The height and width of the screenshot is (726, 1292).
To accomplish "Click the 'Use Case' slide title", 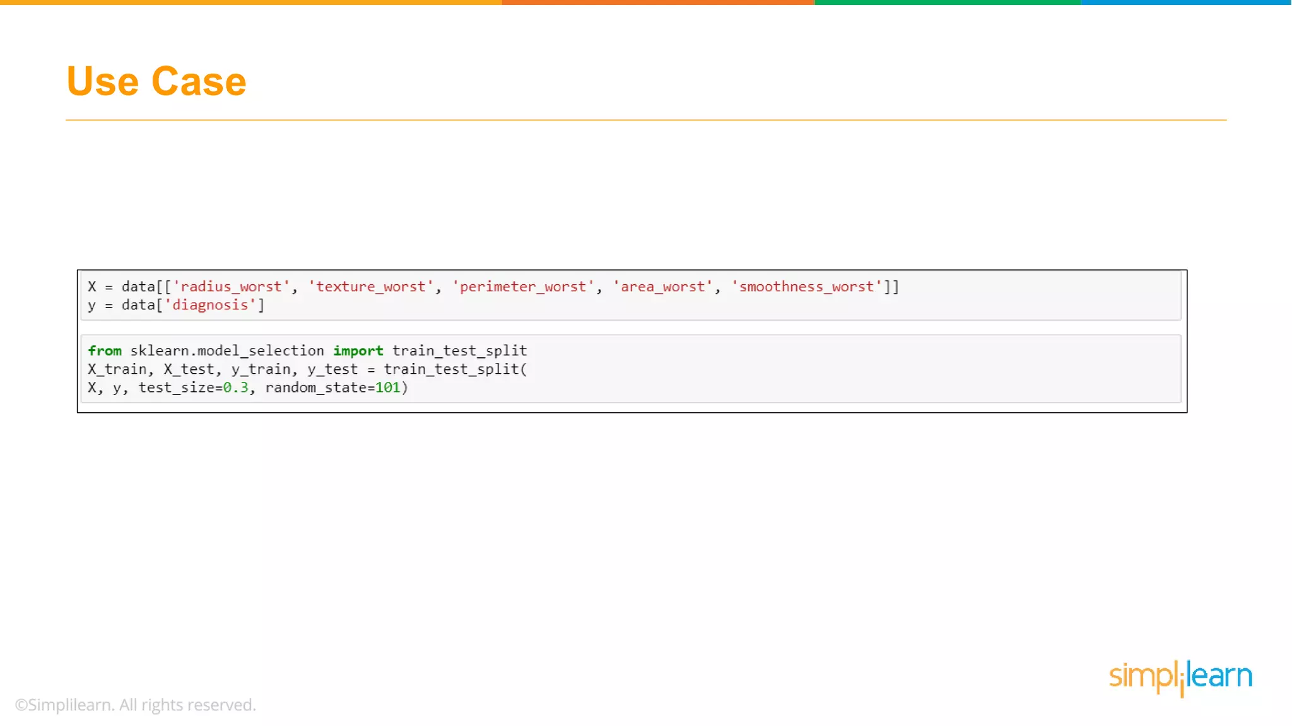I will (156, 81).
